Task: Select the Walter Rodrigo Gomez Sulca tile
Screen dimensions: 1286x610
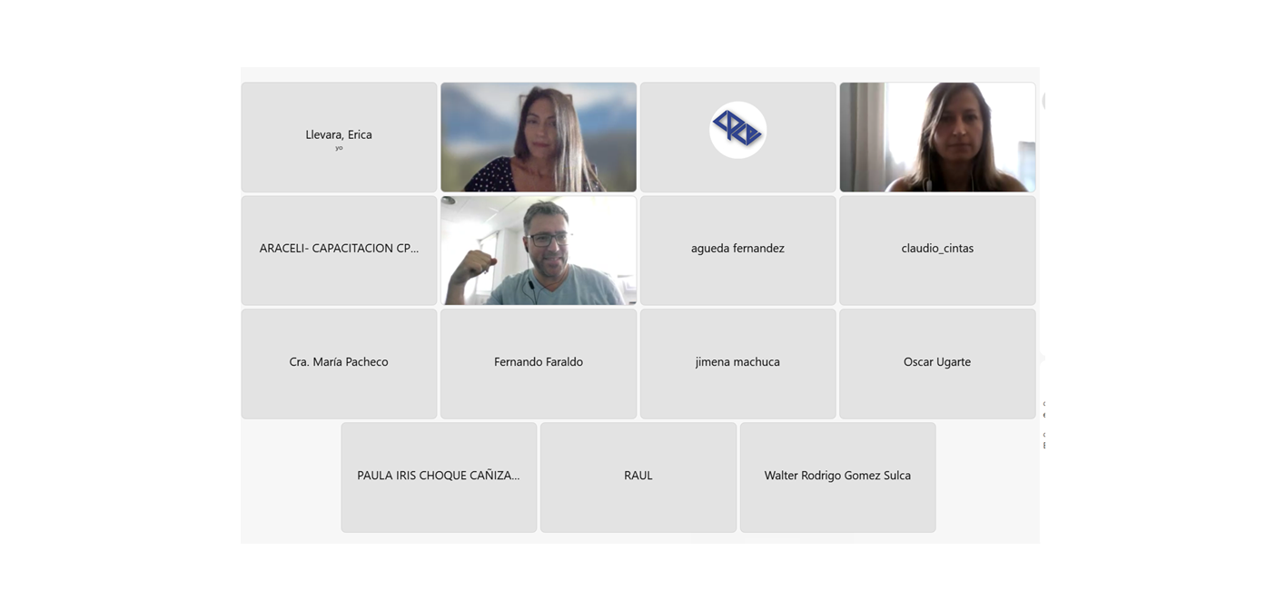Action: [837, 477]
